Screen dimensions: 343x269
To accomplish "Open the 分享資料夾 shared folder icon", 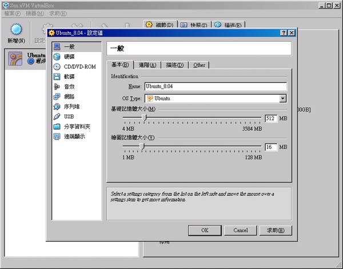I will [57, 127].
